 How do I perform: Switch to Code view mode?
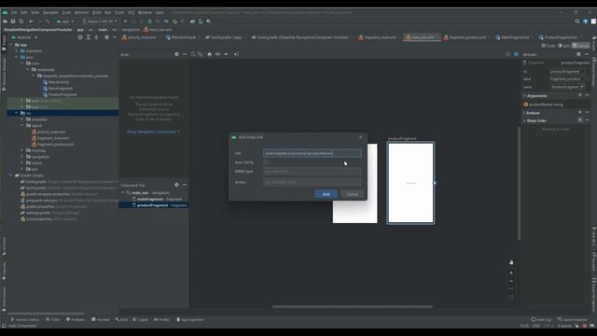click(548, 46)
